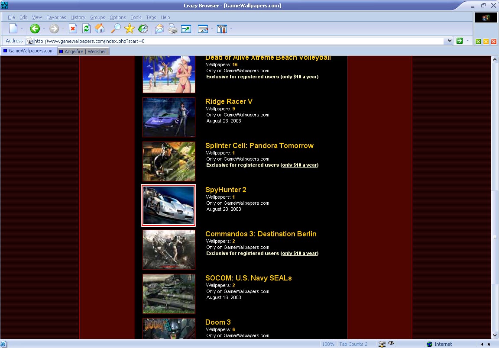This screenshot has height=348, width=499.
Task: Click the scrollbar up arrow
Action: [x=495, y=59]
